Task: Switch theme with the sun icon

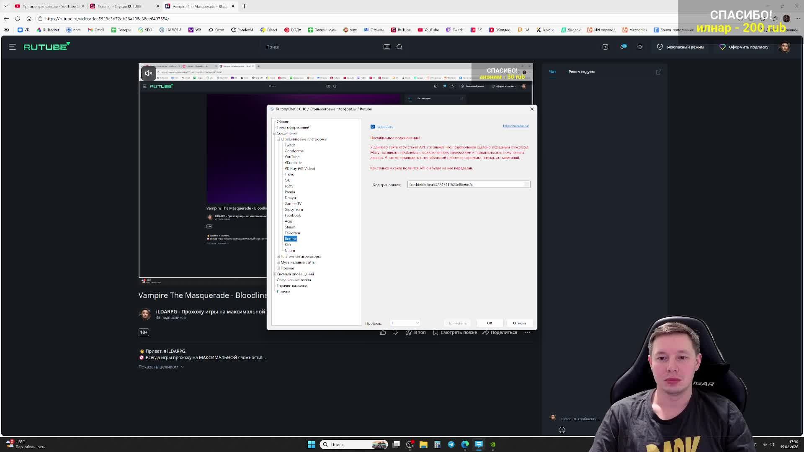Action: [x=640, y=47]
